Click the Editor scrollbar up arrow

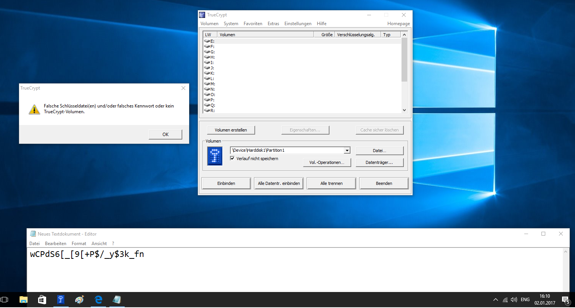pyautogui.click(x=566, y=251)
